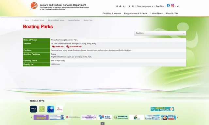This screenshot has width=209, height=125.
Task: Open the Change for Health banner
Action: pos(121,117)
